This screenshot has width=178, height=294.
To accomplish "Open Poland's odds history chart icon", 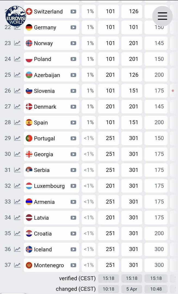I will point(17,59).
